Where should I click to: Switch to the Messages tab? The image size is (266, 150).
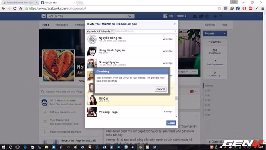coord(62,25)
